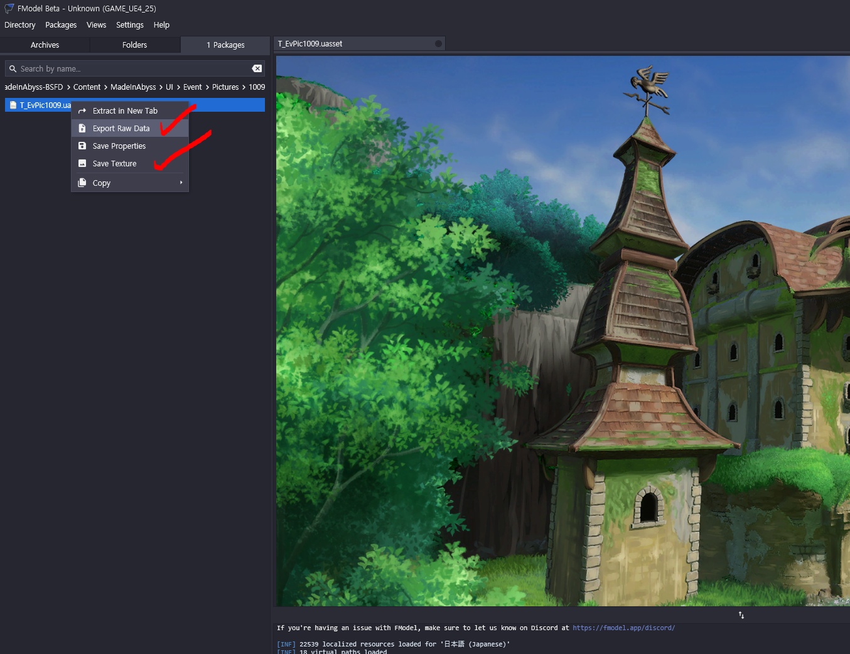
Task: Click the localized resources loaded log line
Action: click(394, 644)
